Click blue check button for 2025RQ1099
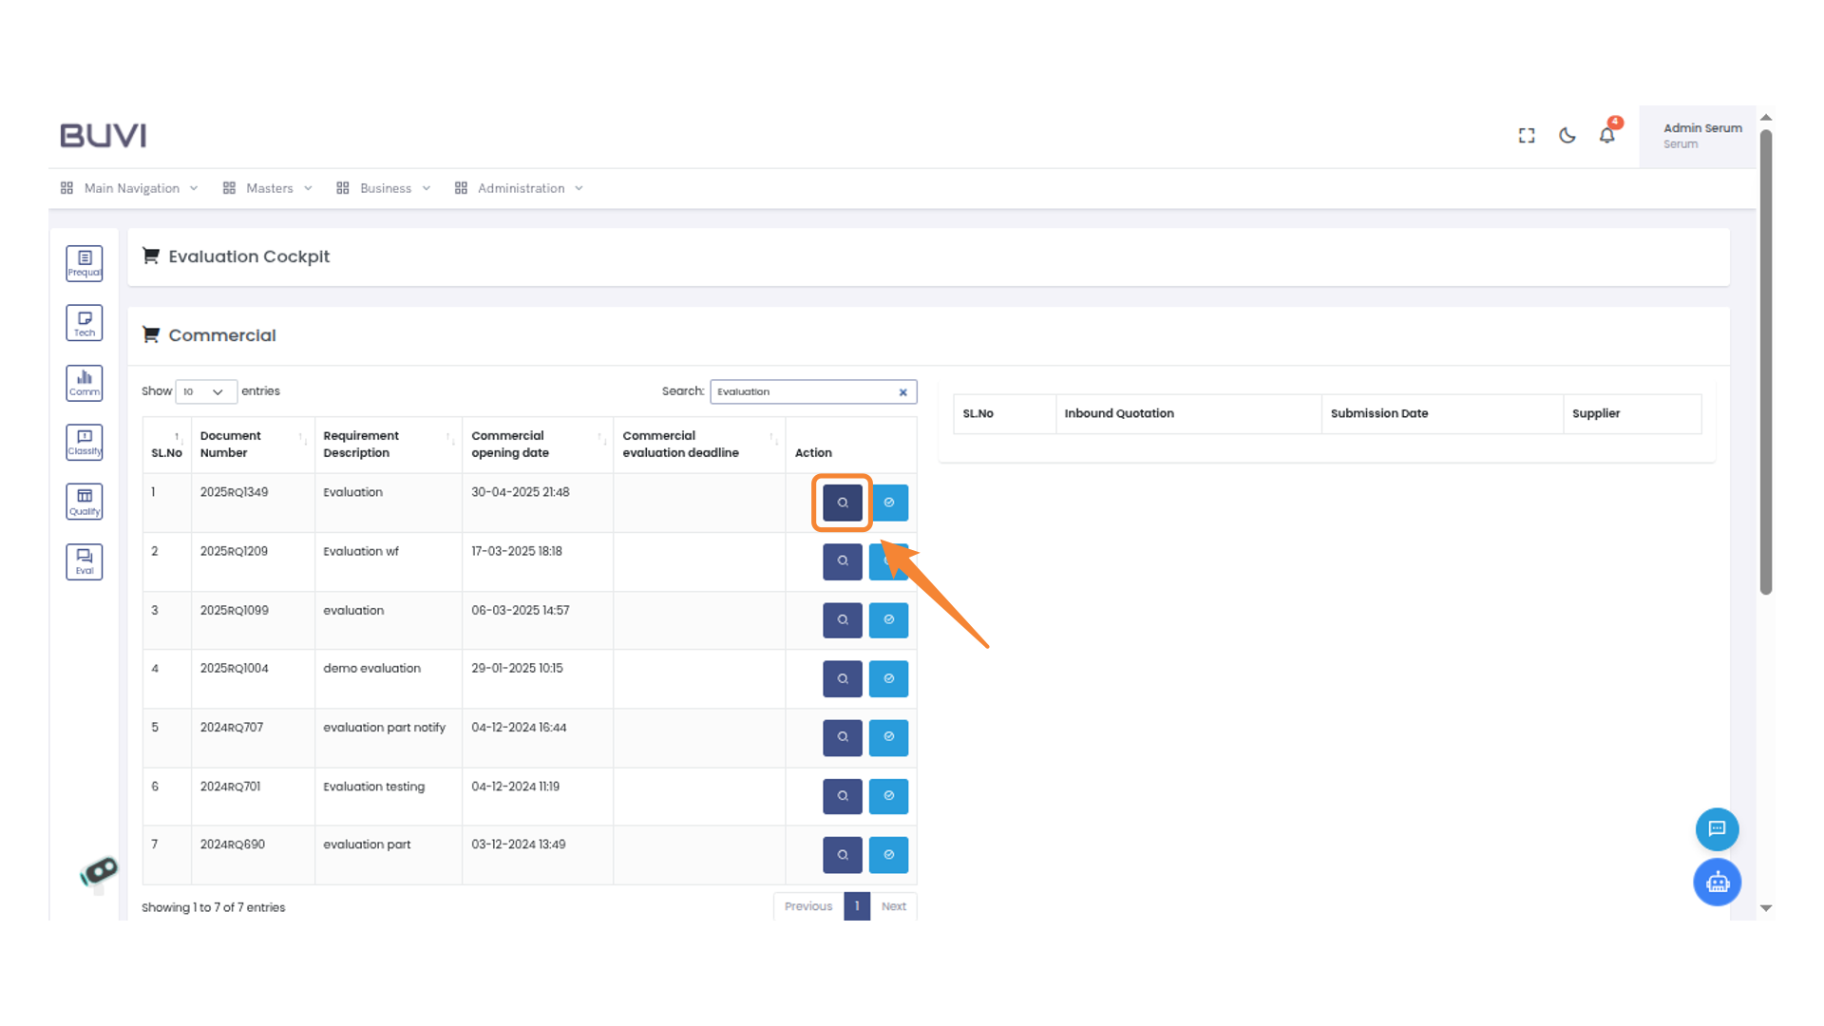Screen dimensions: 1824x1026 (x=888, y=620)
